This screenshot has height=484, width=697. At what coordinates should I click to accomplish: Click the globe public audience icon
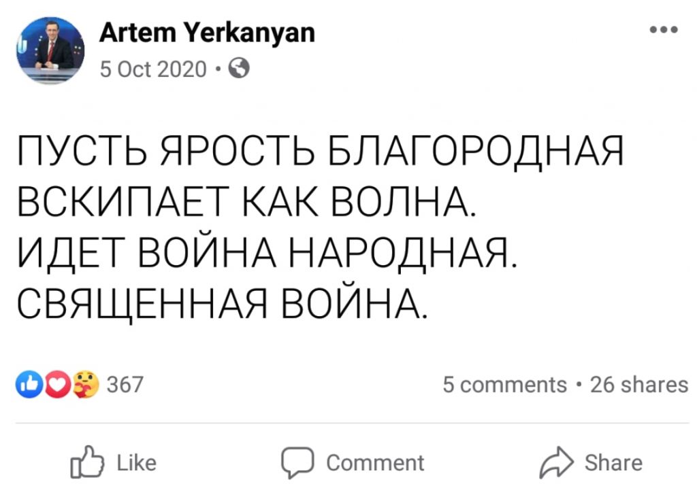click(x=240, y=69)
